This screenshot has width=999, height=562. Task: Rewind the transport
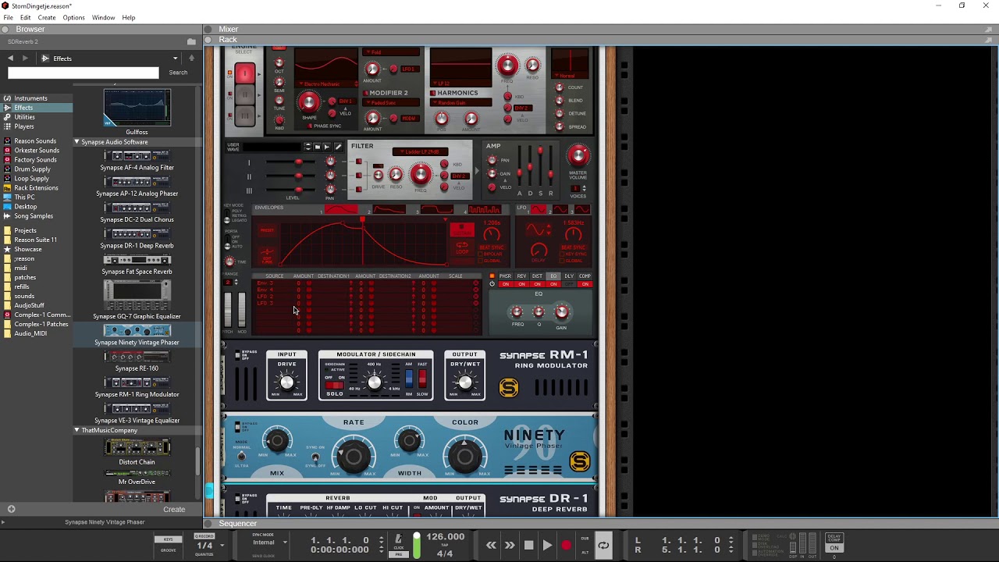(491, 546)
